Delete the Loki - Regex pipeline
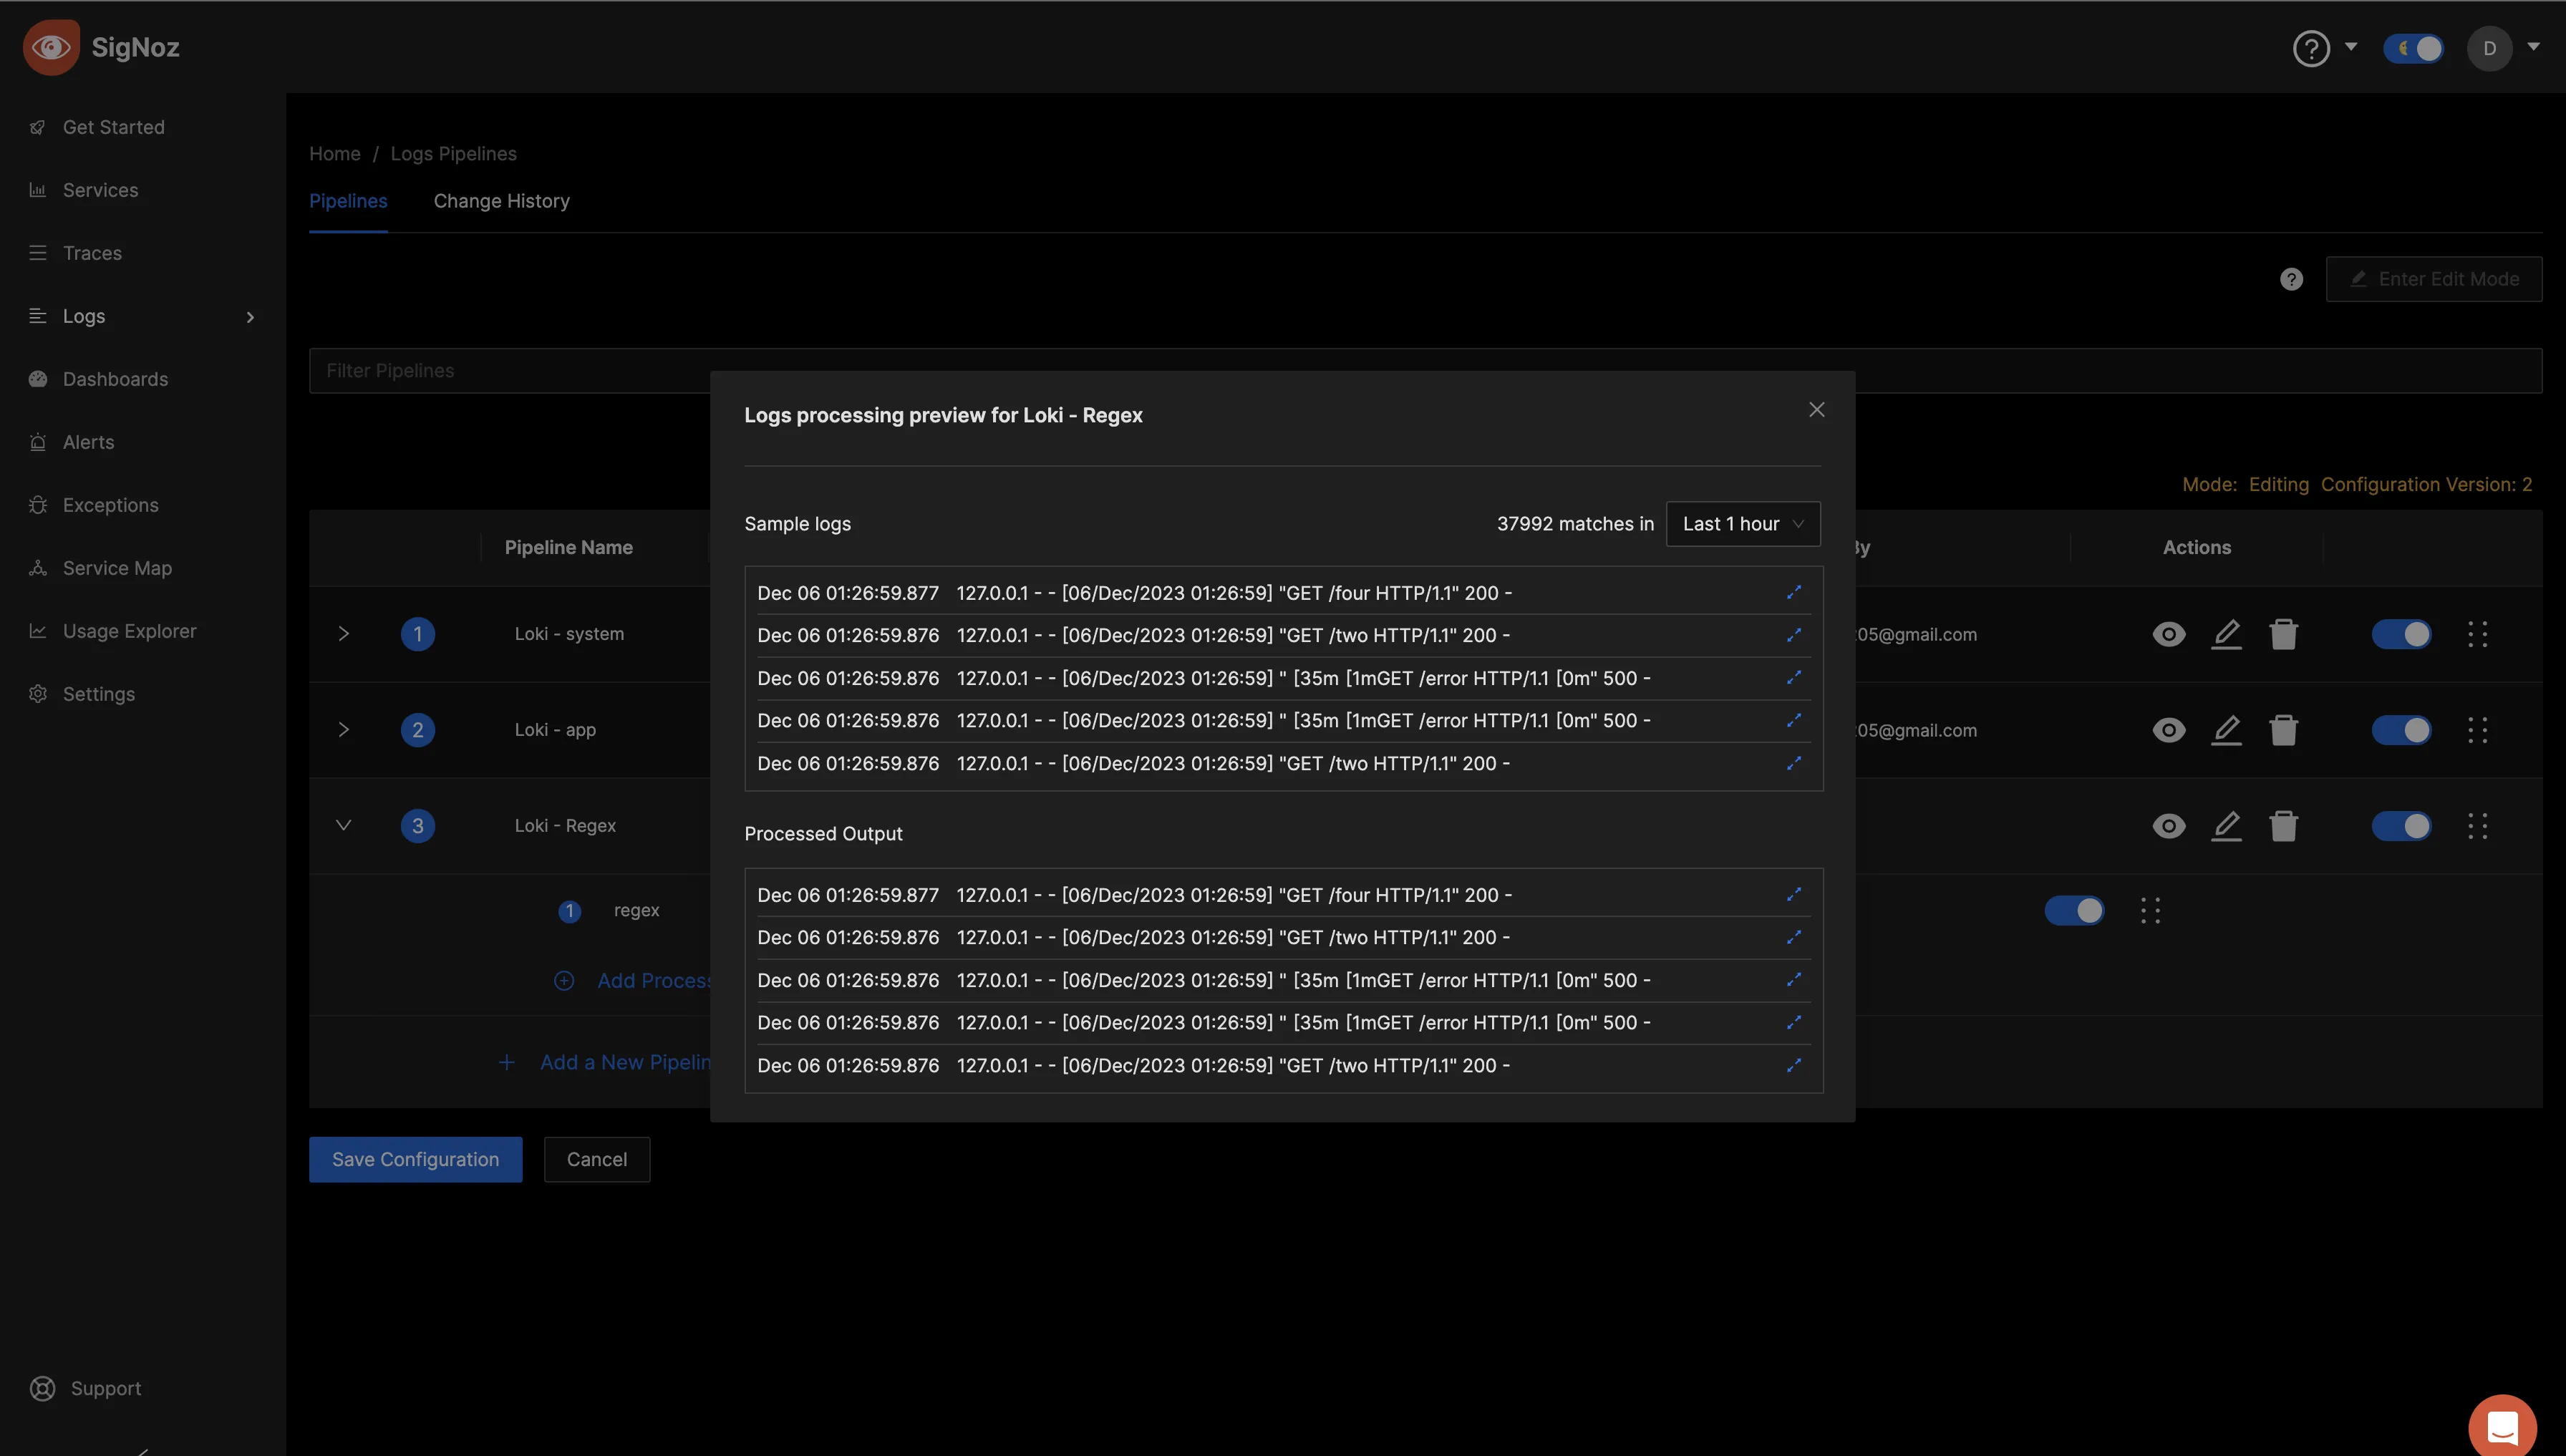Screen dimensions: 2566x1456 [x=2283, y=826]
